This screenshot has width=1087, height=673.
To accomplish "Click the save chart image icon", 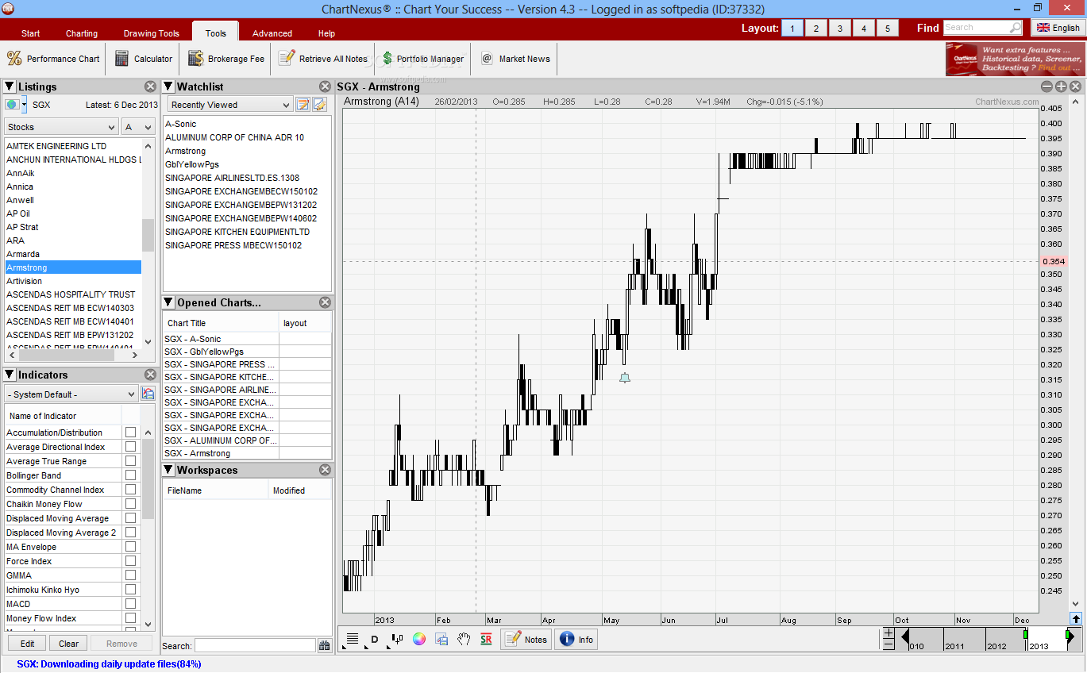I will tap(442, 639).
